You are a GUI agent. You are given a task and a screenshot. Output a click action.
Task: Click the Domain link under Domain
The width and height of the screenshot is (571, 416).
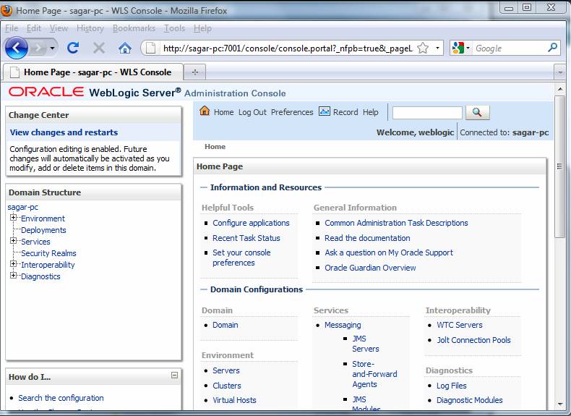tap(225, 325)
